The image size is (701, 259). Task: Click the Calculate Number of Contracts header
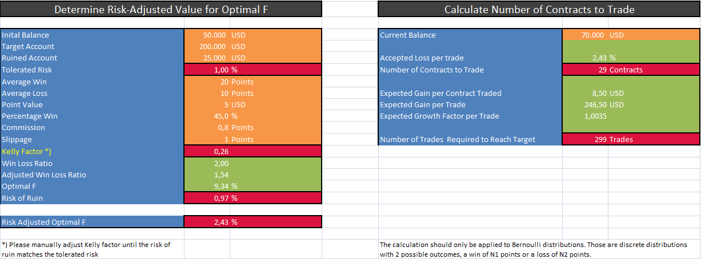[x=539, y=9]
